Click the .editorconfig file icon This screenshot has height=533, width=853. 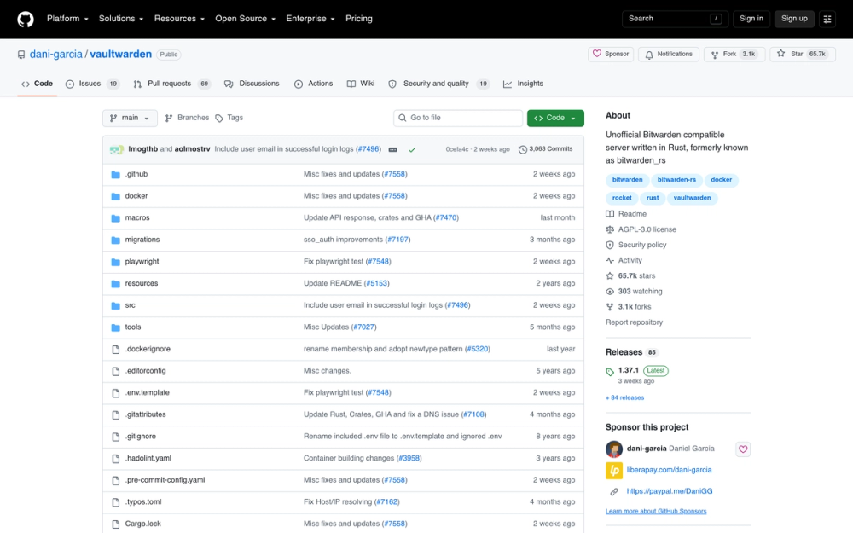pyautogui.click(x=115, y=371)
